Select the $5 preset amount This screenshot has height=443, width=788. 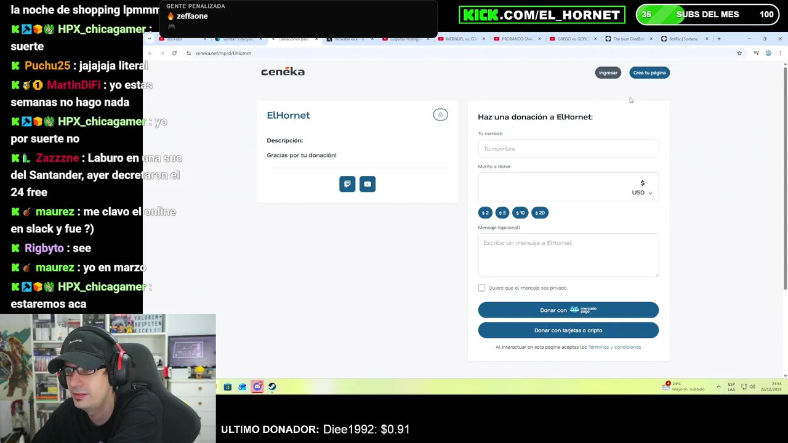coord(502,213)
